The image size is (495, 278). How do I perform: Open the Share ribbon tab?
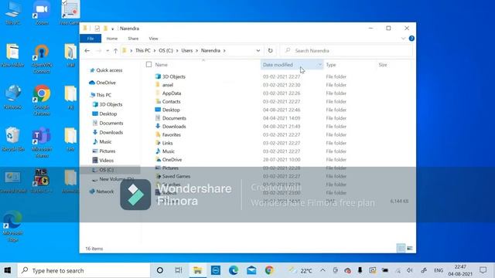pos(133,39)
